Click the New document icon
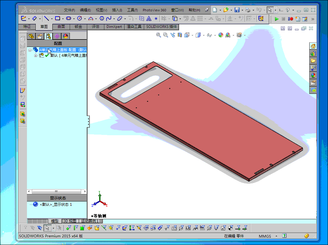328x245 pixels. click(215, 10)
